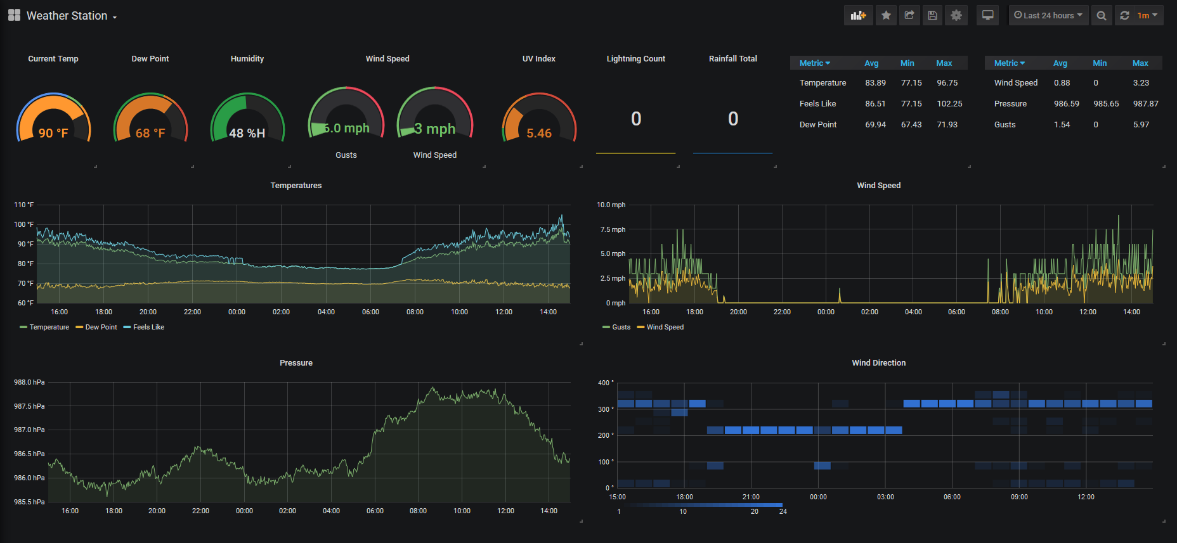Open the Share dashboard dialog
This screenshot has width=1177, height=543.
coord(909,15)
